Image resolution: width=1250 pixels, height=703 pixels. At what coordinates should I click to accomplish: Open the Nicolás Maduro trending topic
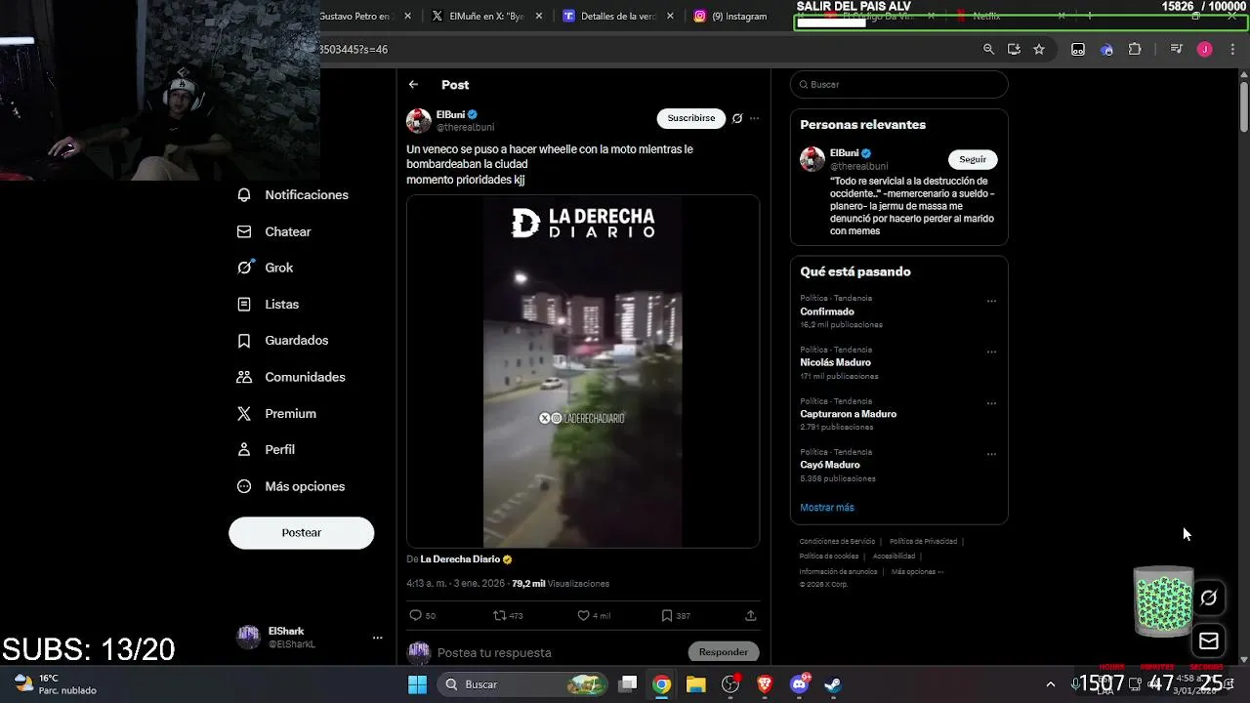coord(835,362)
